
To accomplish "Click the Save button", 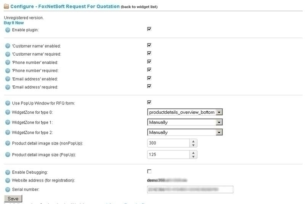I will (13, 199).
